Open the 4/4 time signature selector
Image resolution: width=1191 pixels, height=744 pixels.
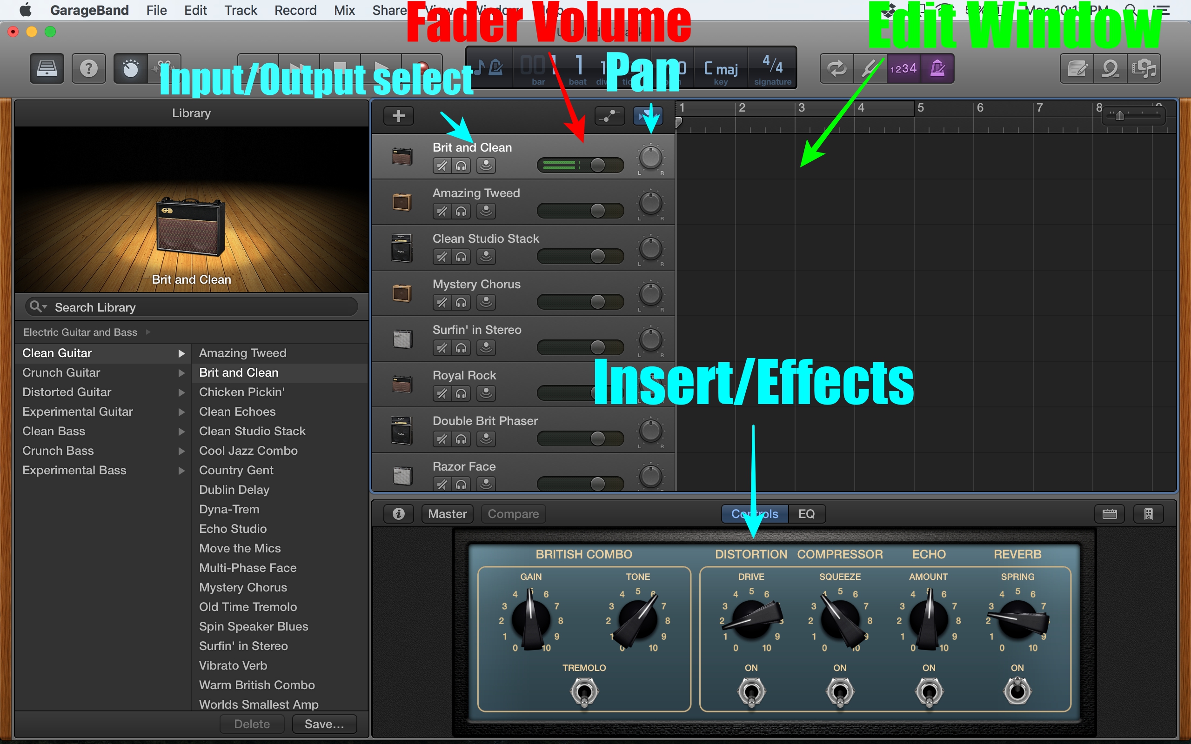772,69
